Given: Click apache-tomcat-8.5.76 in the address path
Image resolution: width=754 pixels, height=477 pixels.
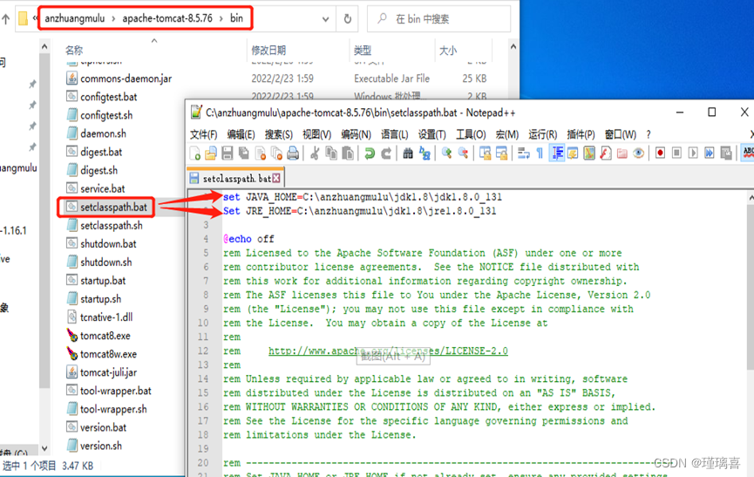Looking at the screenshot, I should pyautogui.click(x=167, y=18).
